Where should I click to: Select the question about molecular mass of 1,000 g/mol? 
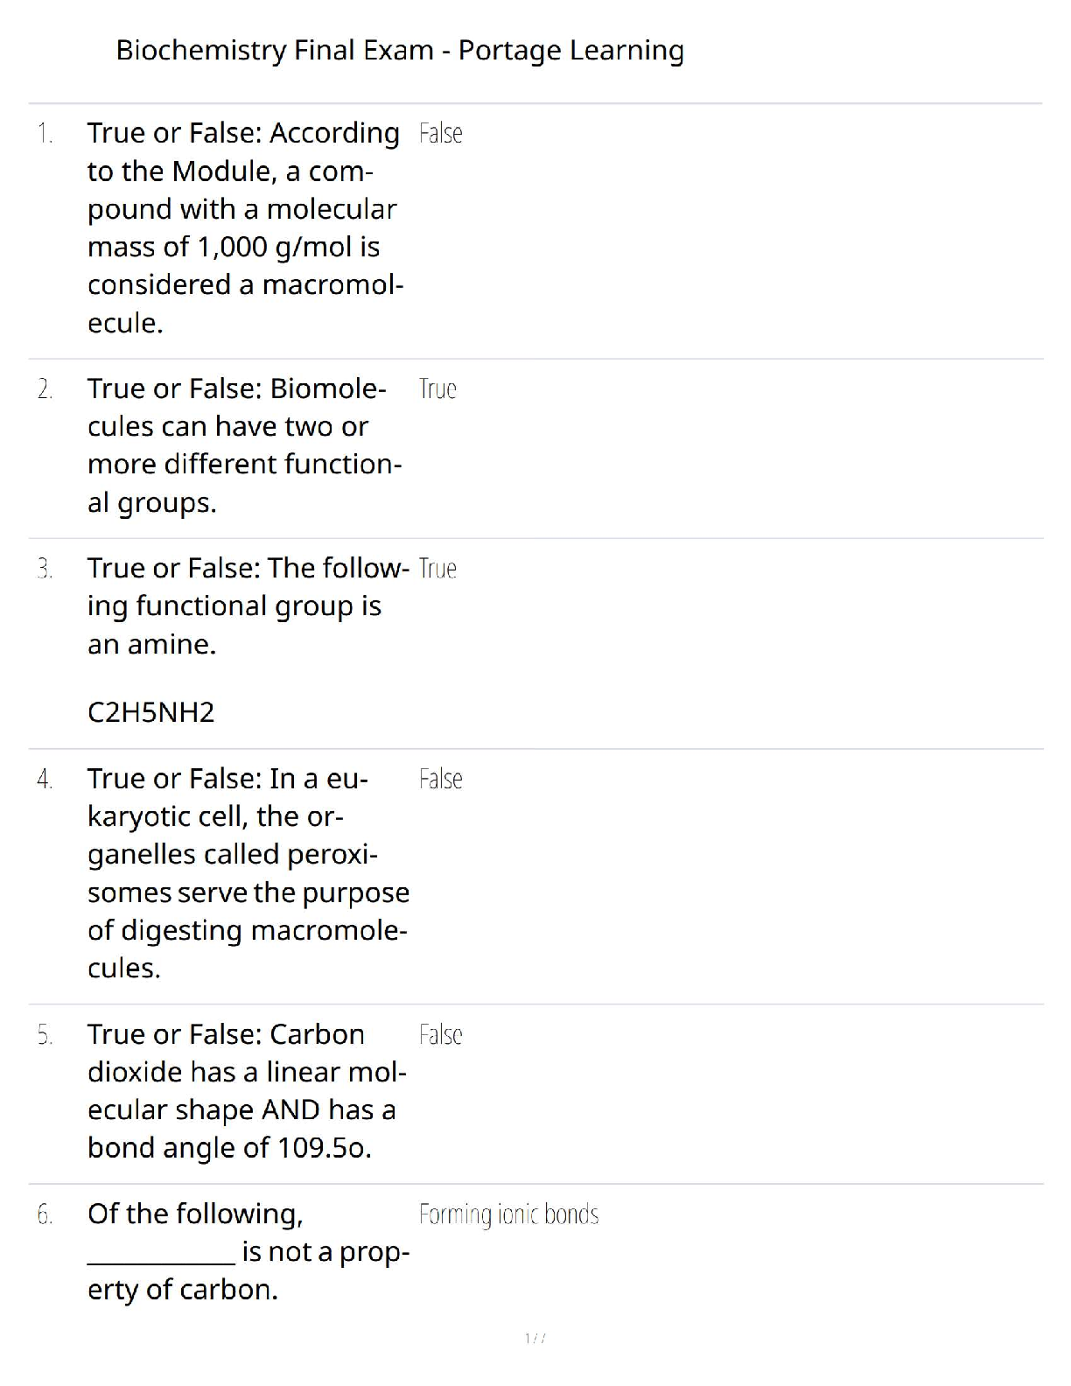tap(245, 227)
